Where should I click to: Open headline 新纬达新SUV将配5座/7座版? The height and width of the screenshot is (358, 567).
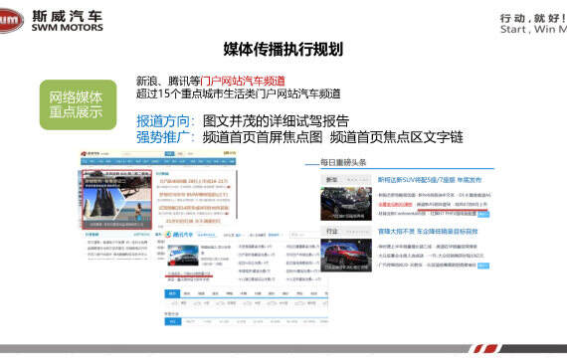pyautogui.click(x=429, y=180)
